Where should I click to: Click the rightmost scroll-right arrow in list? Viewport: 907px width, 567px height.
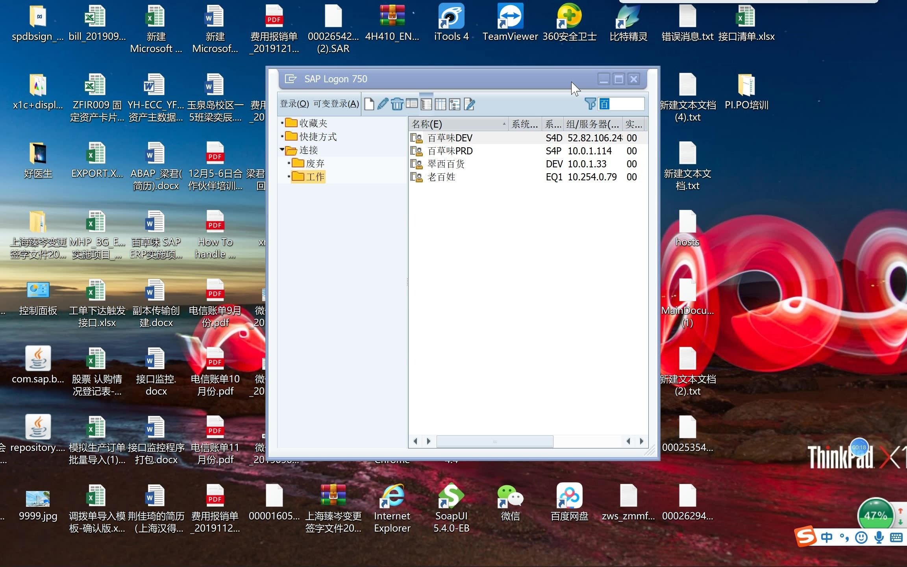[642, 441]
